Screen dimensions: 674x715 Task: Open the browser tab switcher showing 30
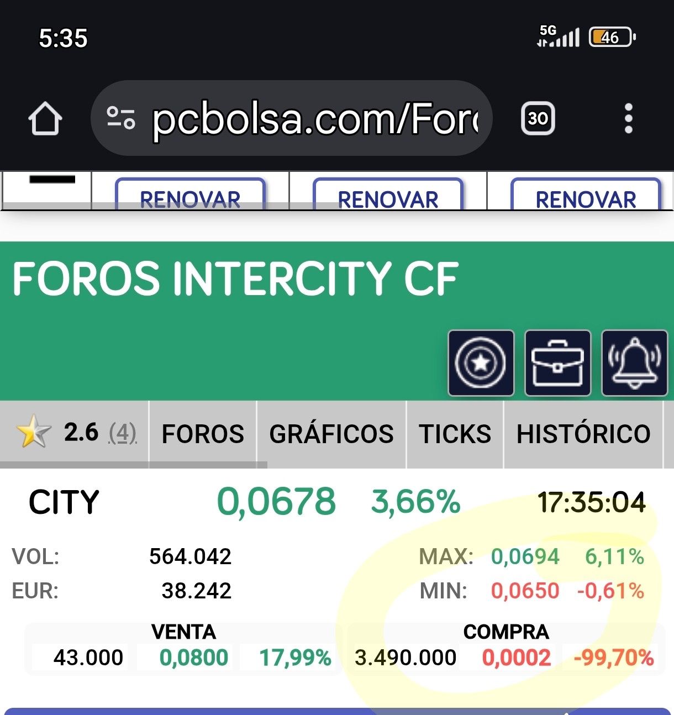click(x=538, y=118)
